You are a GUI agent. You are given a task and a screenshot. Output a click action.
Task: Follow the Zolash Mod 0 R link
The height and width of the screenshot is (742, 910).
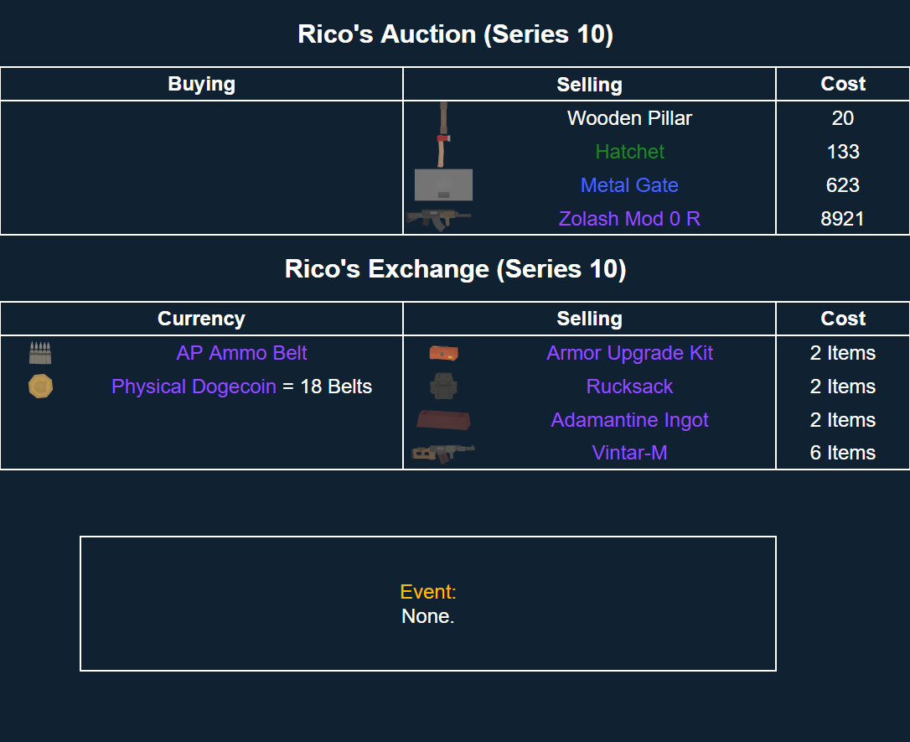[x=629, y=219]
